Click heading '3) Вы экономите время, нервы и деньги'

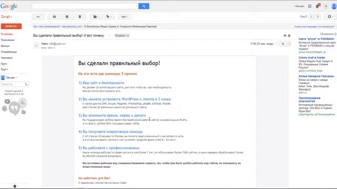coord(112,115)
